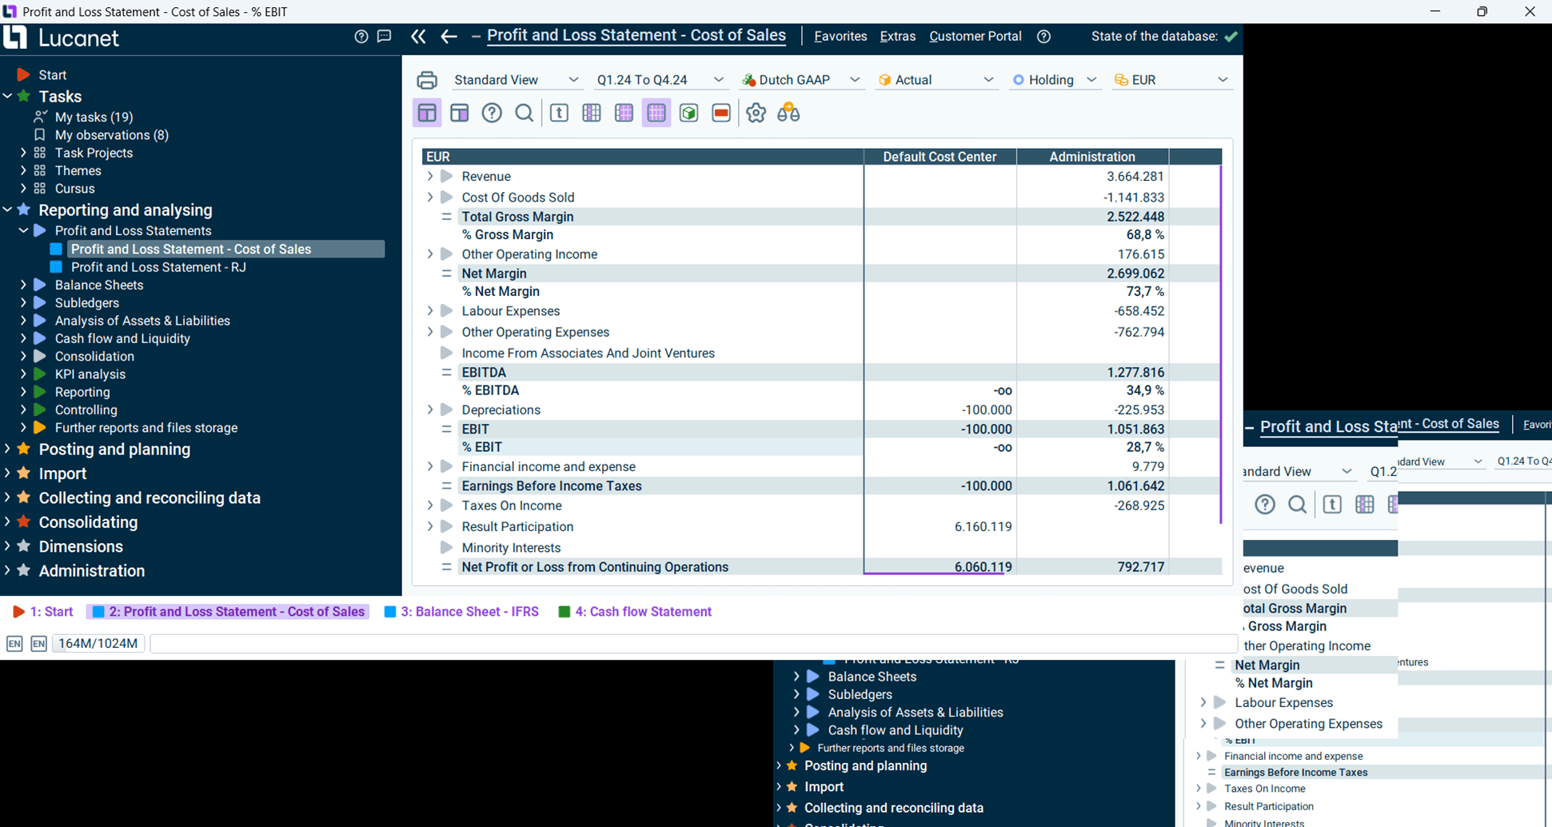Click the red rectangle toolbar icon

(x=721, y=113)
